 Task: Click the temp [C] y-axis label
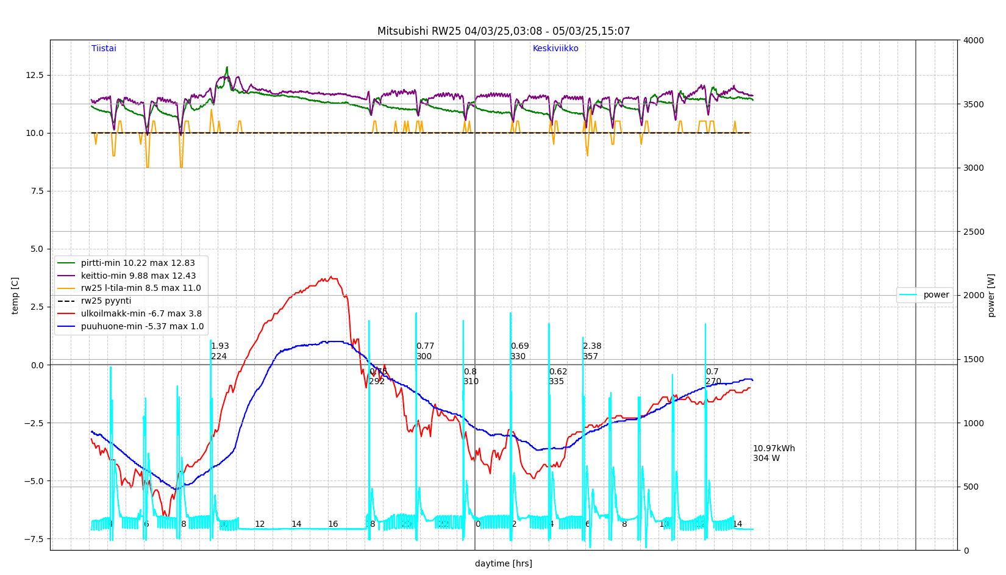[15, 295]
